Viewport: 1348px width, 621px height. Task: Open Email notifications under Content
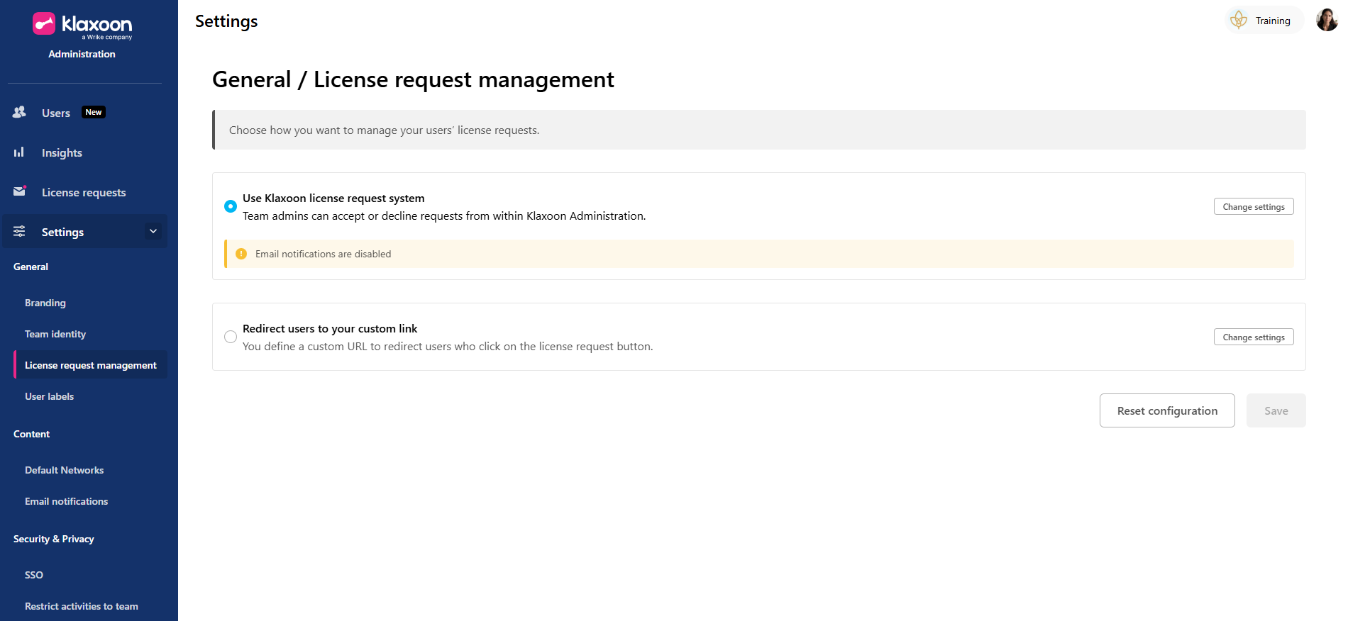click(x=67, y=501)
